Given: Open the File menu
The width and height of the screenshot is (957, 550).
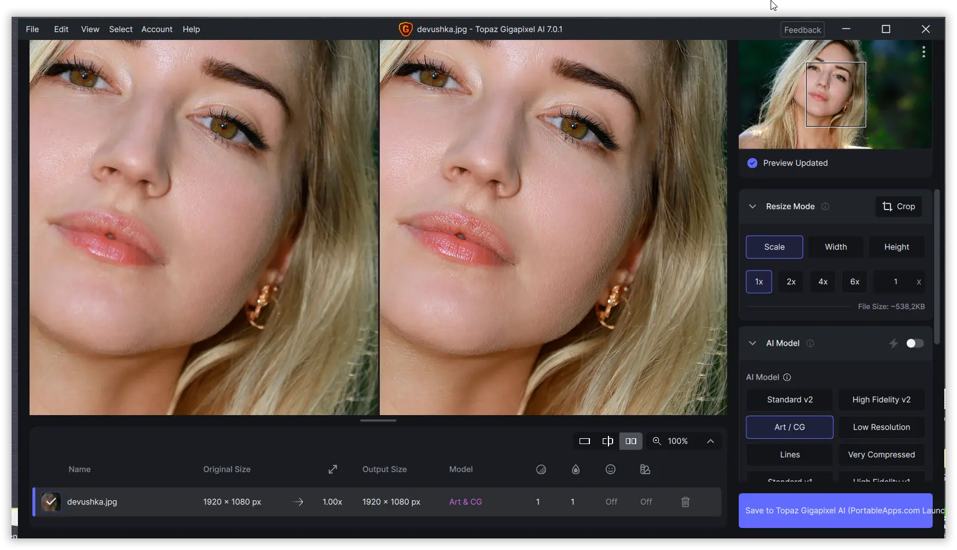Looking at the screenshot, I should click(x=32, y=30).
